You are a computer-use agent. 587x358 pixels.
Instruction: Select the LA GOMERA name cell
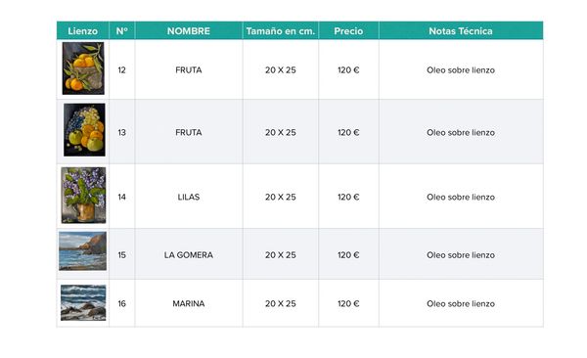click(189, 255)
